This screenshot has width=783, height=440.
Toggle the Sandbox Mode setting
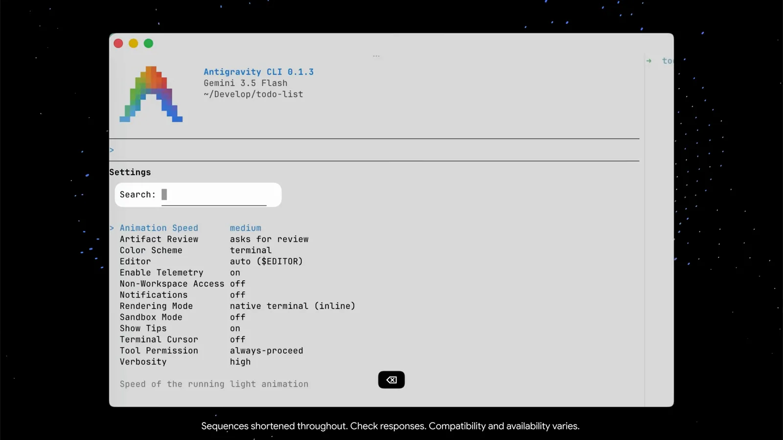coord(183,317)
